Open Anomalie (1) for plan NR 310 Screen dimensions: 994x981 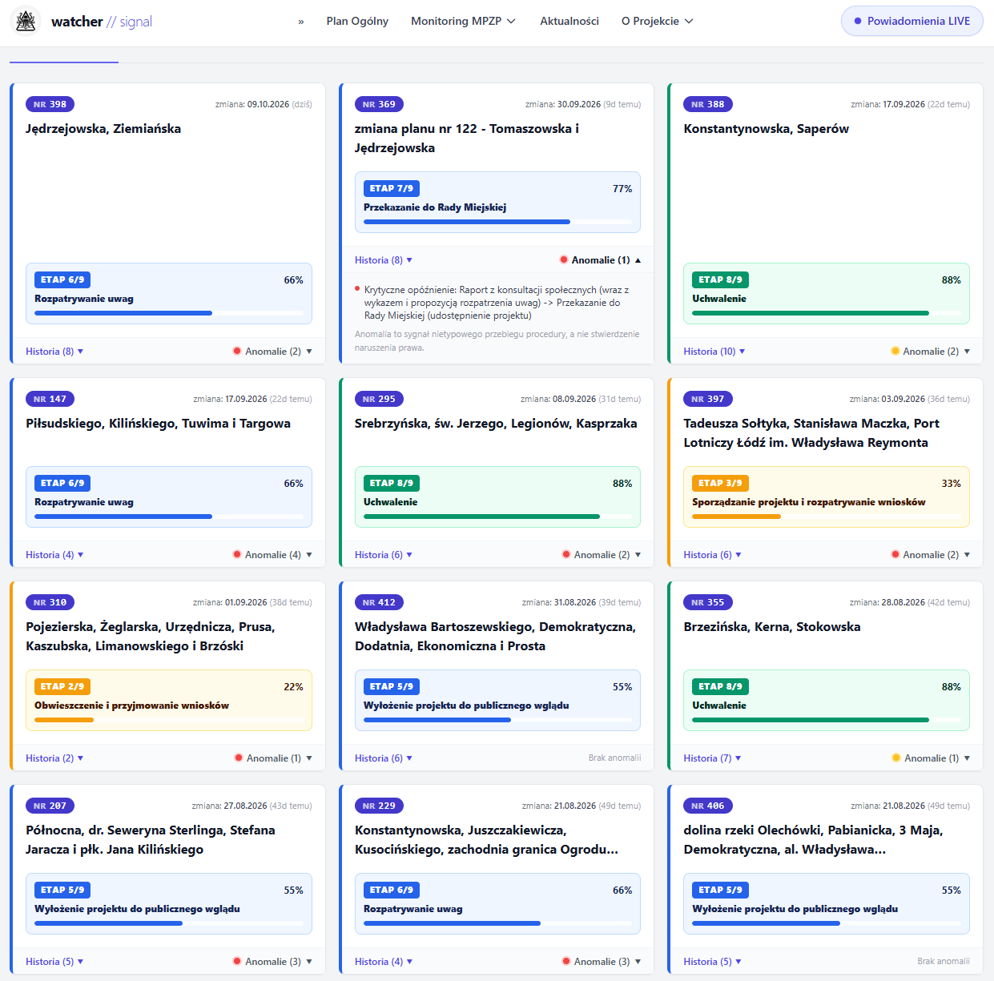click(x=273, y=758)
